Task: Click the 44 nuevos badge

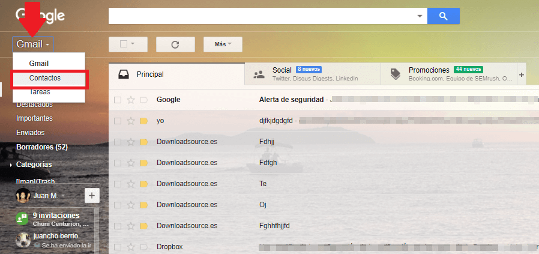Action: coord(468,70)
